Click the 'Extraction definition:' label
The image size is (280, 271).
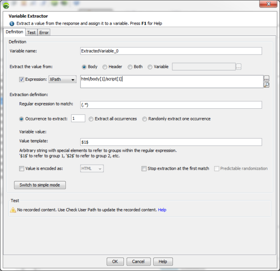(x=29, y=95)
